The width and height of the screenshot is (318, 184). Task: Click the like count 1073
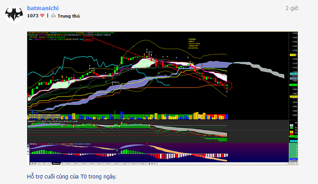(x=33, y=16)
